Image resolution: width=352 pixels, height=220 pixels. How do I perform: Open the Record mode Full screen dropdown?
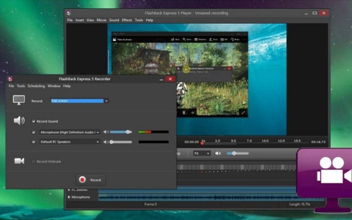pyautogui.click(x=80, y=101)
